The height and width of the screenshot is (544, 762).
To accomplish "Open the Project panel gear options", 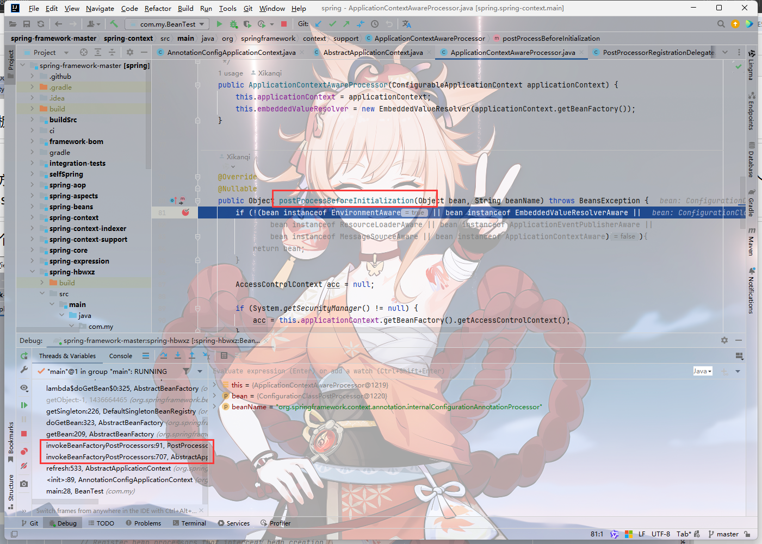I will (x=129, y=52).
